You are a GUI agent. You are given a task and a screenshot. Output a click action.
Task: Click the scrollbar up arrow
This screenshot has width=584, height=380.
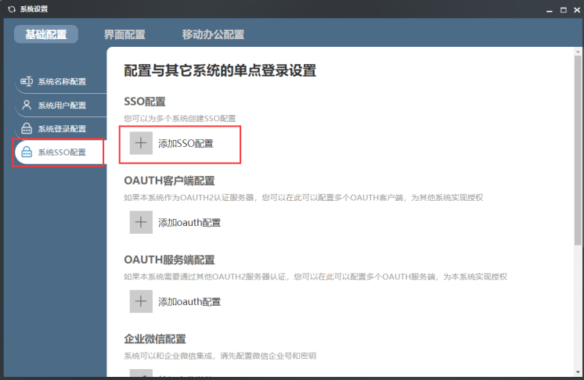[578, 52]
